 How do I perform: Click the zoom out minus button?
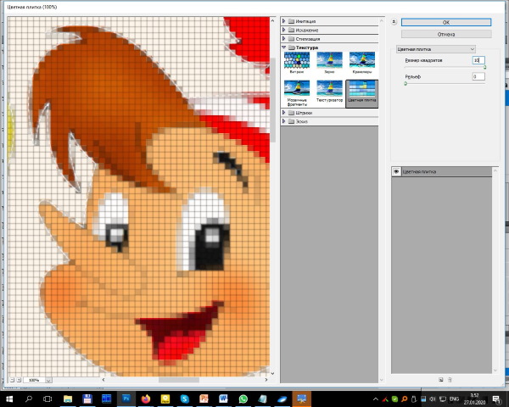click(x=12, y=380)
